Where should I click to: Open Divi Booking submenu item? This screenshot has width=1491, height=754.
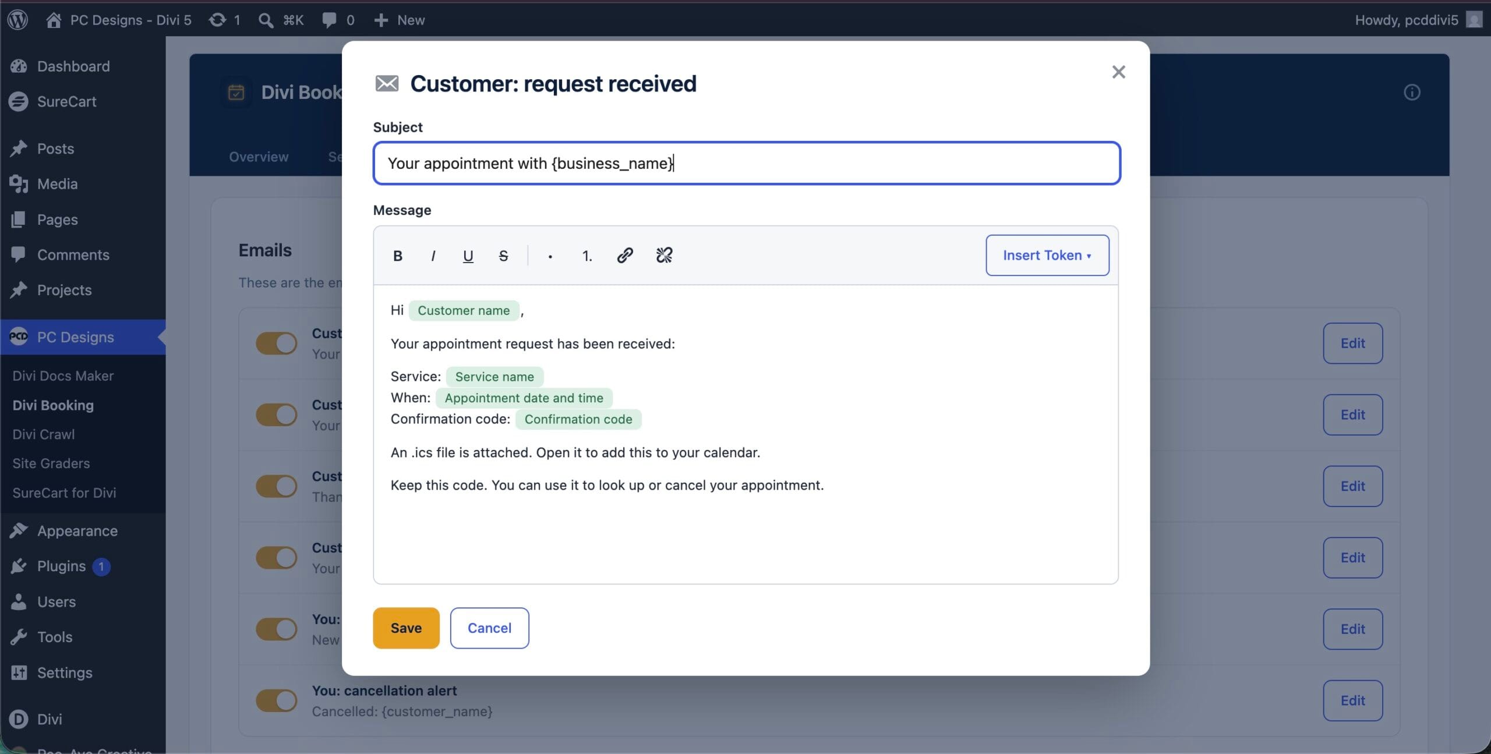point(53,405)
